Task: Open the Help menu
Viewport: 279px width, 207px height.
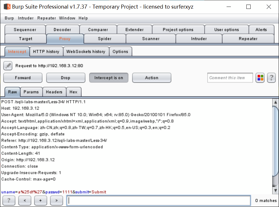Action: click(83, 18)
